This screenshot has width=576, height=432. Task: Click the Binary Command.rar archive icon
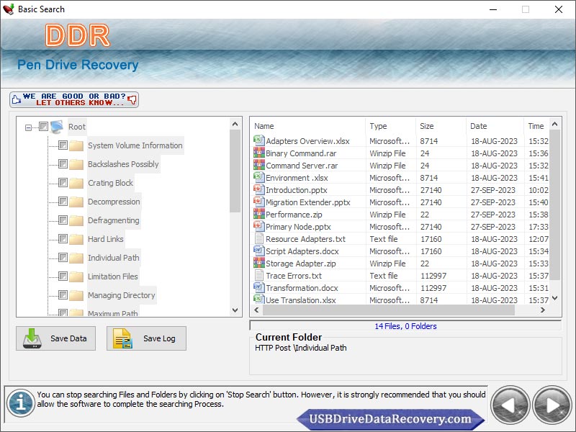(x=259, y=153)
